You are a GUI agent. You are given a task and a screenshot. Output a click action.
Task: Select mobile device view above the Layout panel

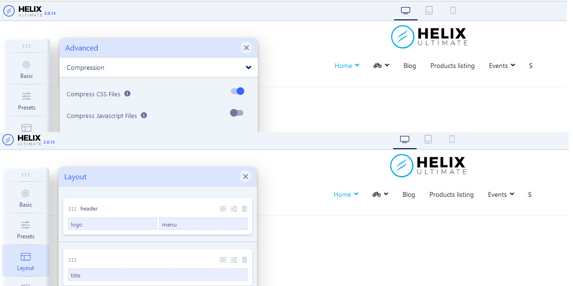coord(452,139)
